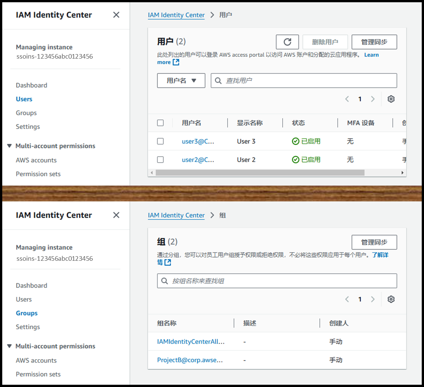Open external link icon next to 了解详情

168,262
